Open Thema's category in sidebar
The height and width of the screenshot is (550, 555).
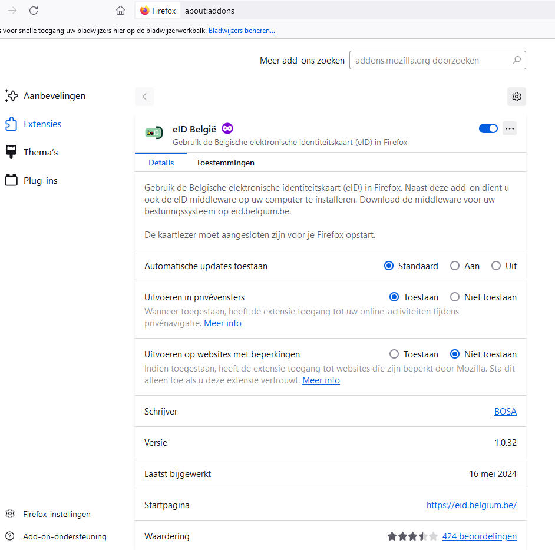point(40,152)
